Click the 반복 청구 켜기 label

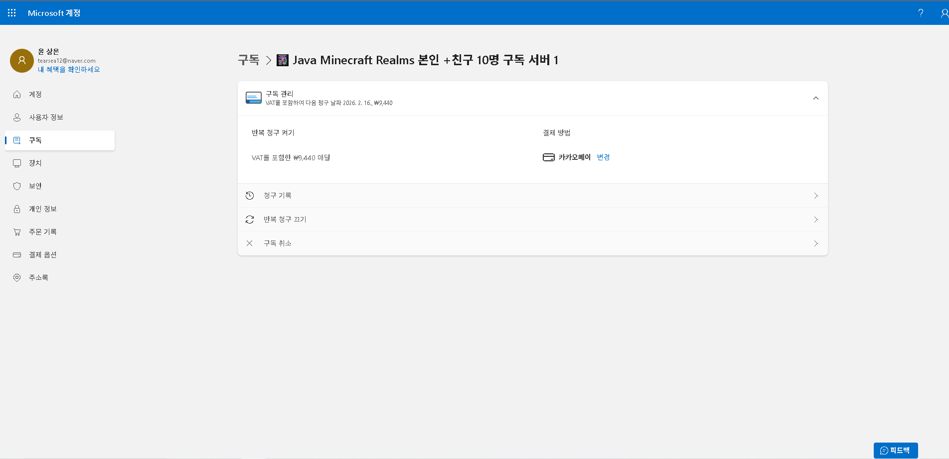[273, 133]
